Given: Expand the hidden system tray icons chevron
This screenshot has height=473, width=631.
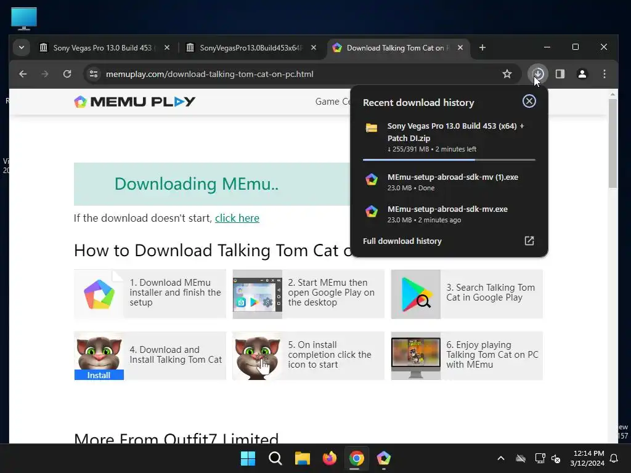Looking at the screenshot, I should pos(501,458).
